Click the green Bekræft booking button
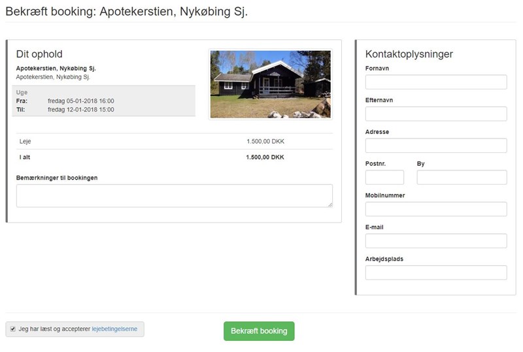Screen dimensions: 523x352 point(259,331)
